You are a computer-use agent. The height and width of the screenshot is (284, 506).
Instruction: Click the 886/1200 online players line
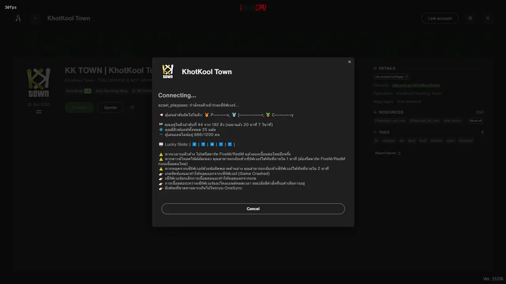(x=189, y=135)
